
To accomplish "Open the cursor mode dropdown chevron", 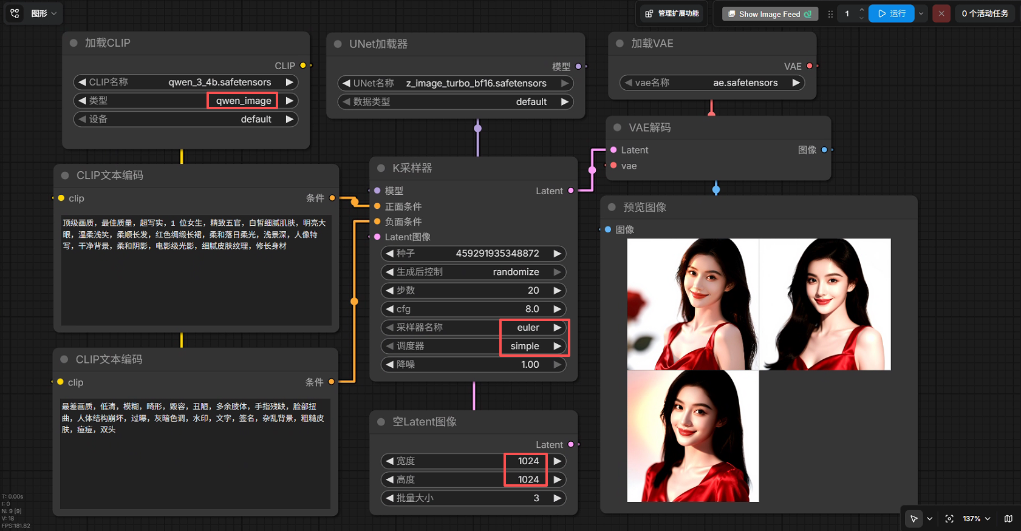I will pos(929,518).
